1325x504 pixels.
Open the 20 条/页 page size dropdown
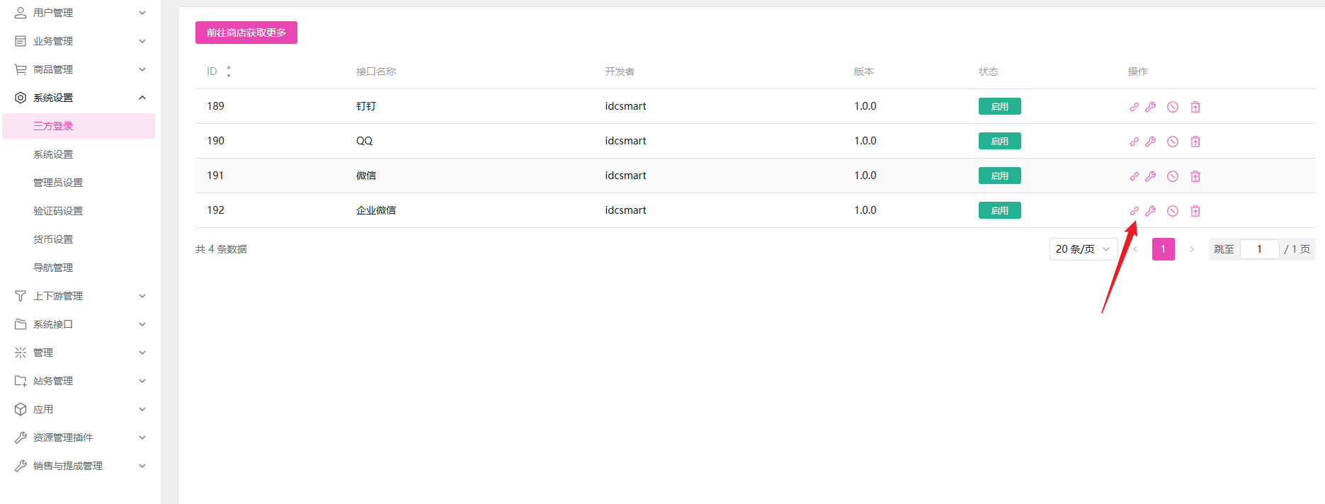1082,249
